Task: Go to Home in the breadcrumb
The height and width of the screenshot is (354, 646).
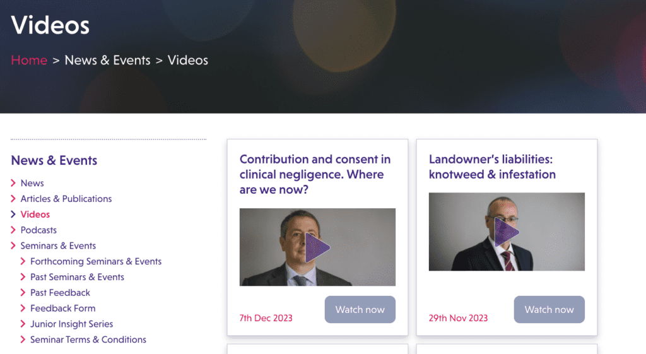Action: 29,61
